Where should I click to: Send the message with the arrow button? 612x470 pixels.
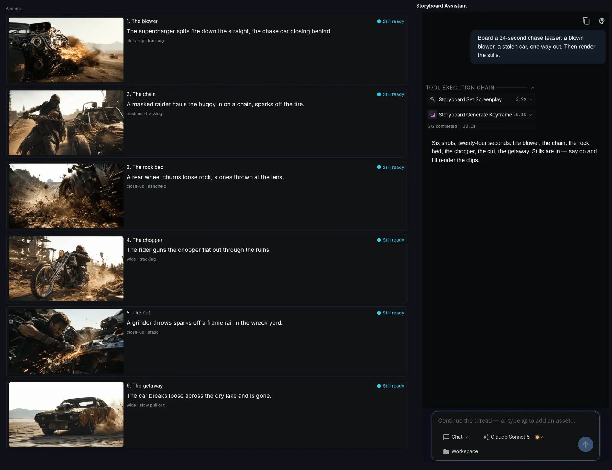coord(585,444)
